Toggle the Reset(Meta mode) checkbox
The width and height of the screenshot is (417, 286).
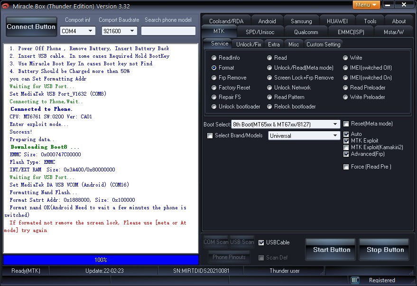346,124
